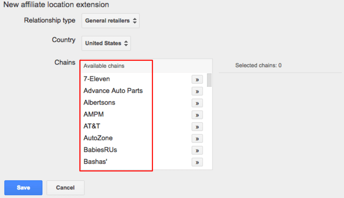Select AT&T in the chains list

point(92,126)
